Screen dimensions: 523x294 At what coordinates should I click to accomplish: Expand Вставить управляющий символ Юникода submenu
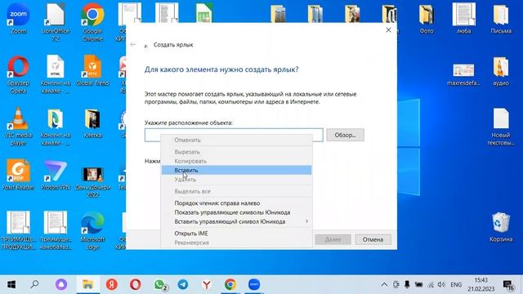(x=236, y=221)
